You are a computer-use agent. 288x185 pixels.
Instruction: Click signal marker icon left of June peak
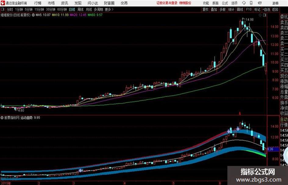point(229,131)
